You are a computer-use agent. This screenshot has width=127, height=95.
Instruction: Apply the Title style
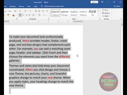[x=92, y=13]
